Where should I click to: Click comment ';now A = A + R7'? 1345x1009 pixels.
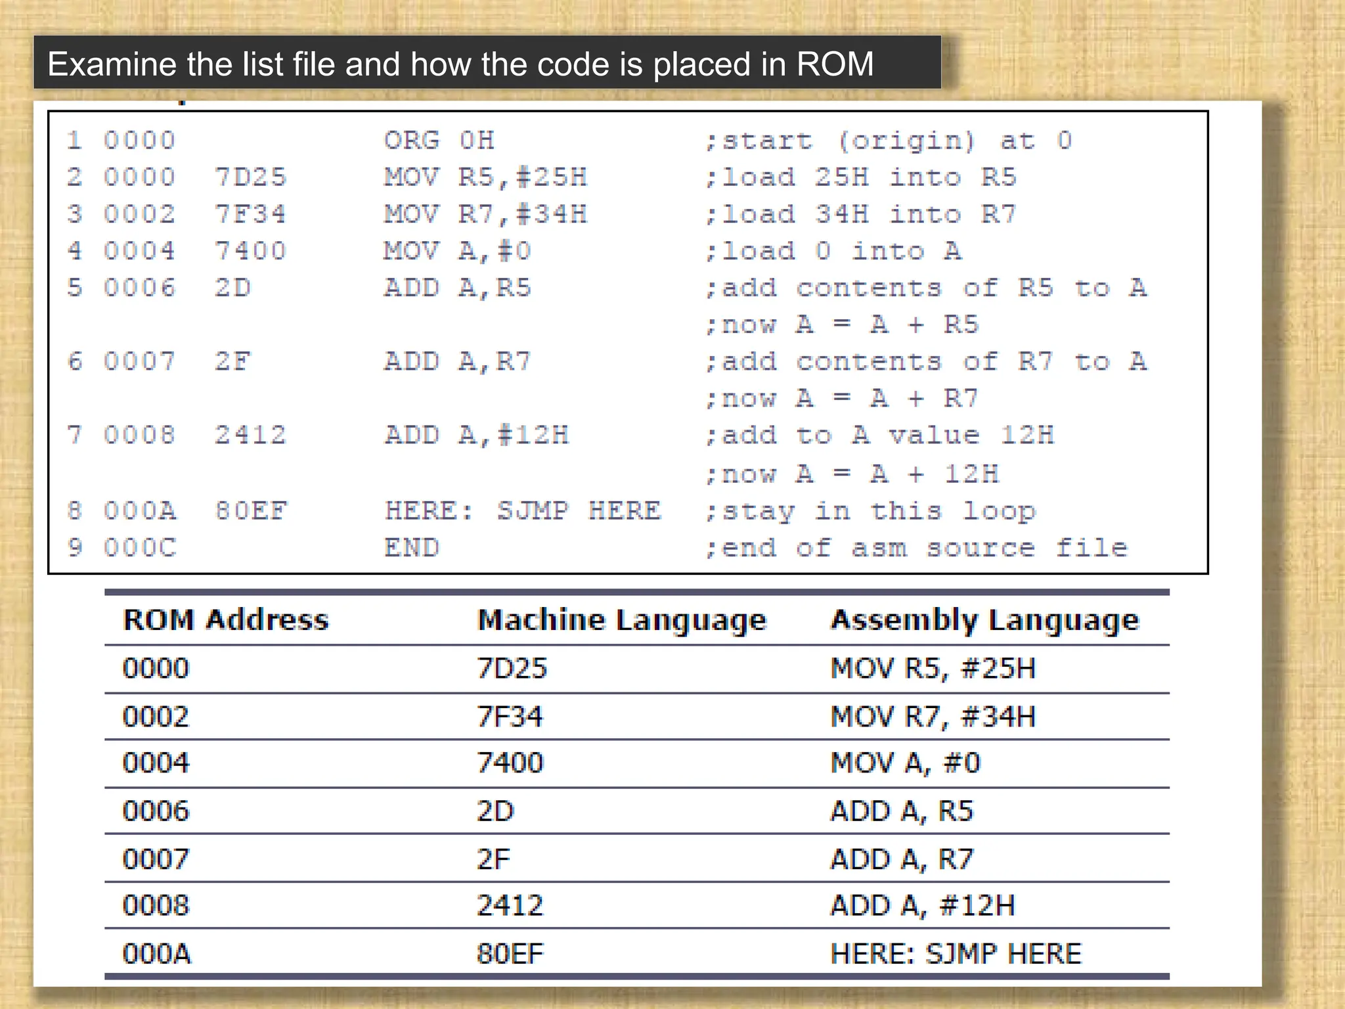coord(842,398)
